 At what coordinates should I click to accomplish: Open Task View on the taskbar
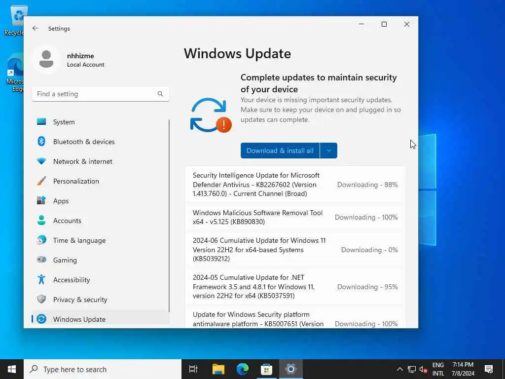(193, 369)
